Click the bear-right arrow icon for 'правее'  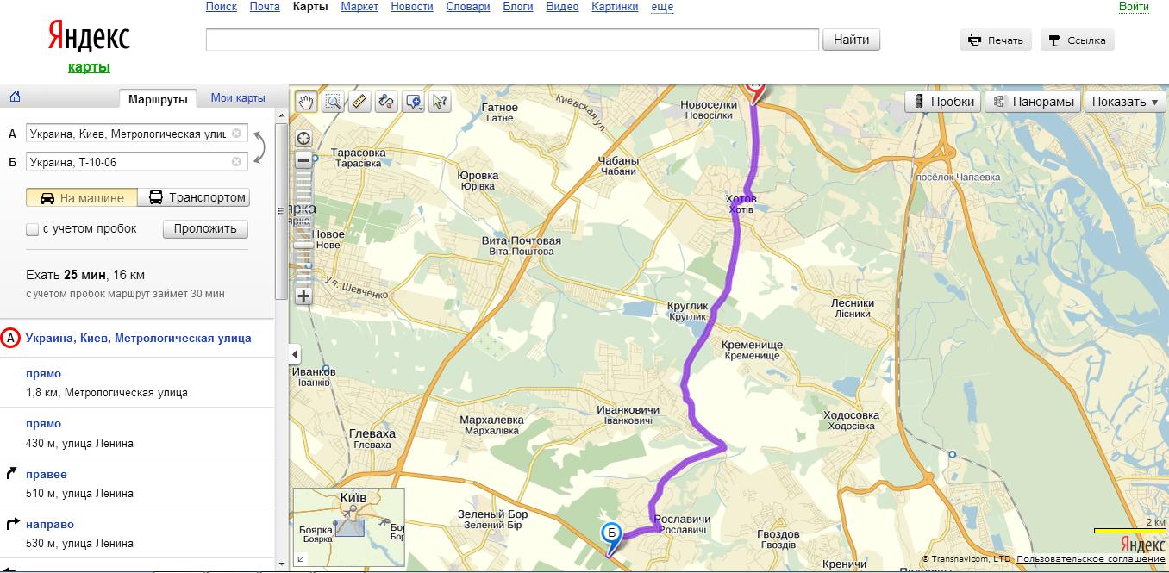pyautogui.click(x=12, y=473)
